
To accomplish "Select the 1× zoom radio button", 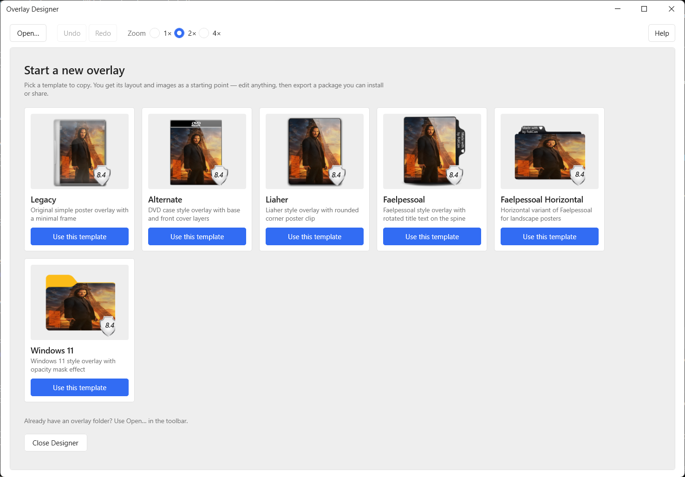I will tap(155, 33).
